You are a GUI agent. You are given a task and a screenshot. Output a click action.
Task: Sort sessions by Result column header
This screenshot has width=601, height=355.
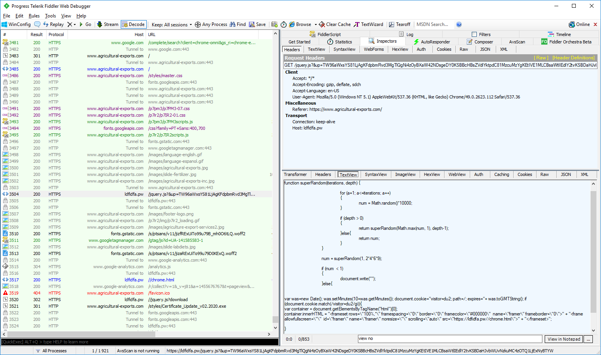(36, 34)
